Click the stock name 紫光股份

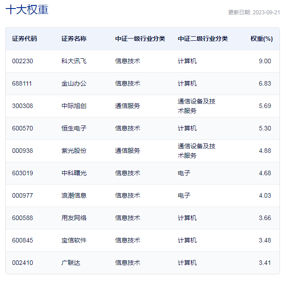tap(74, 151)
